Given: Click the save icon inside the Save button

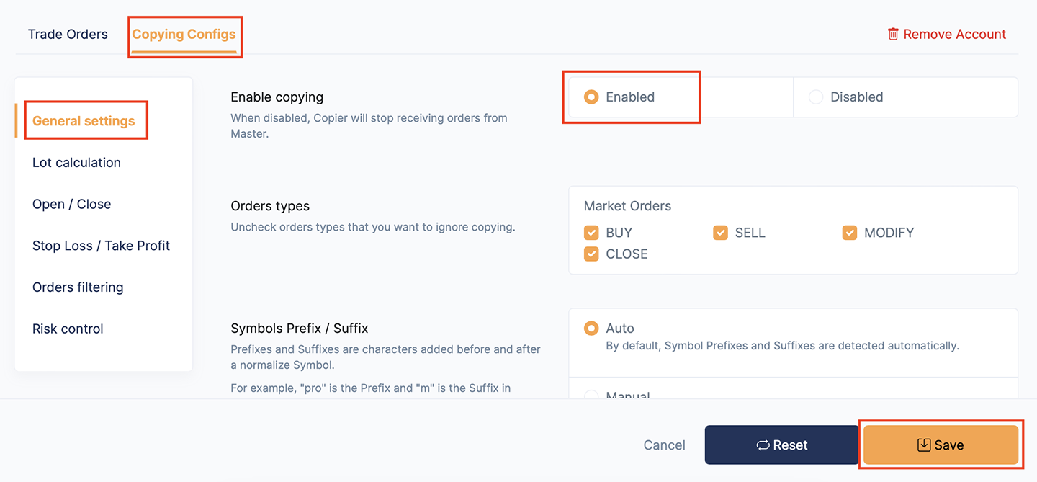Looking at the screenshot, I should (x=924, y=445).
